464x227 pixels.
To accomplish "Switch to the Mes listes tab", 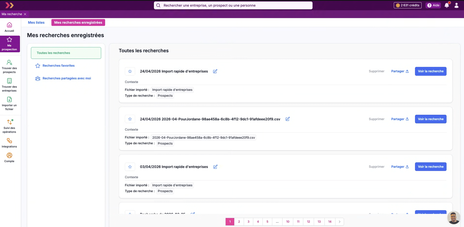I will [36, 22].
